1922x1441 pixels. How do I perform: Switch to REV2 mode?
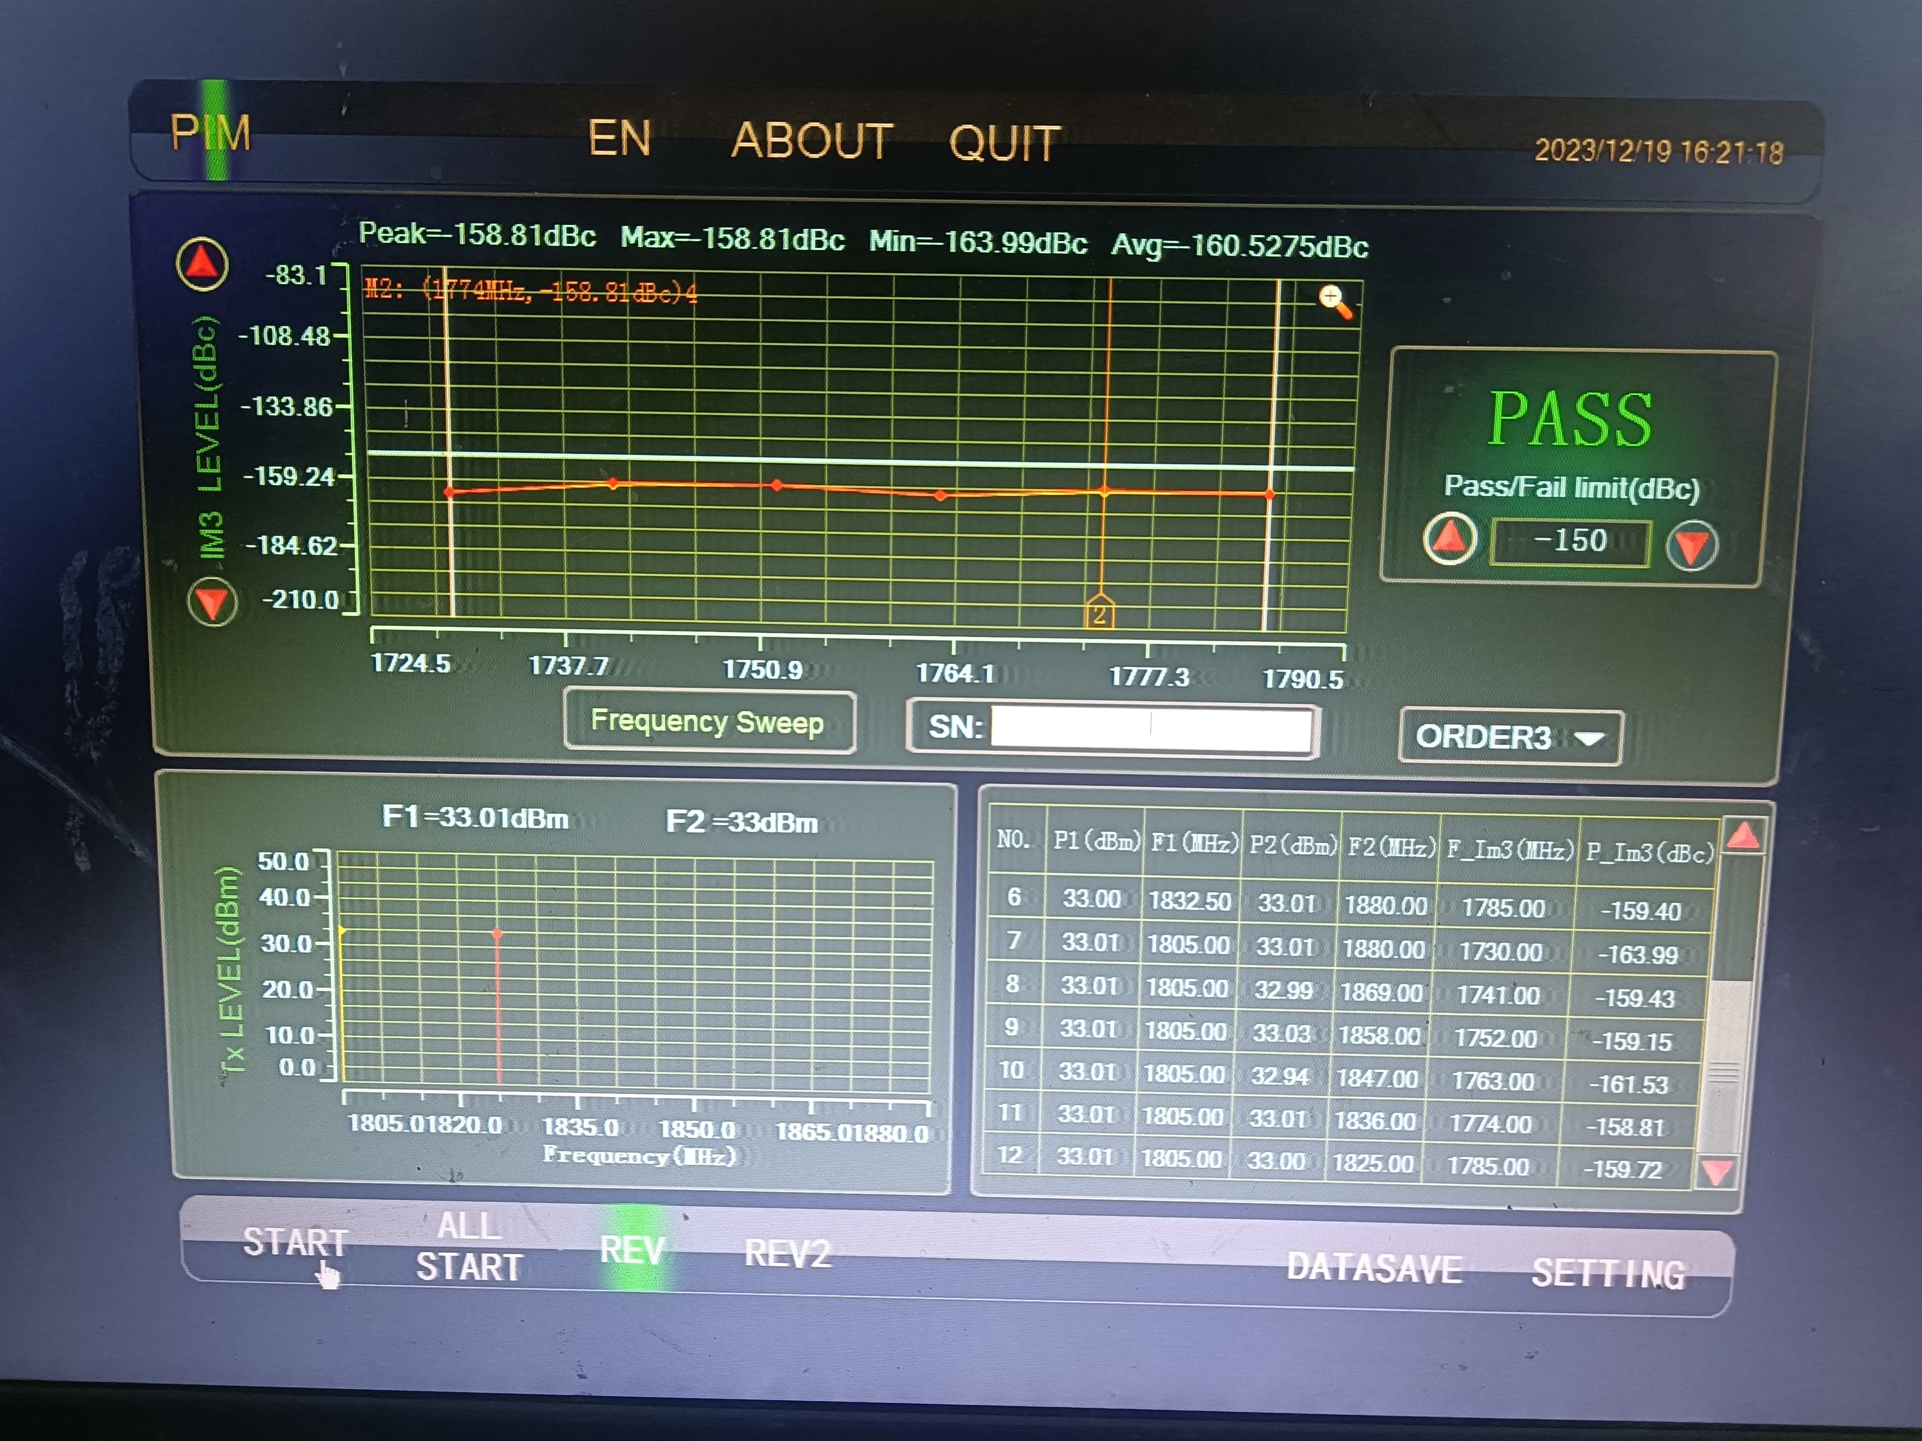coord(787,1253)
